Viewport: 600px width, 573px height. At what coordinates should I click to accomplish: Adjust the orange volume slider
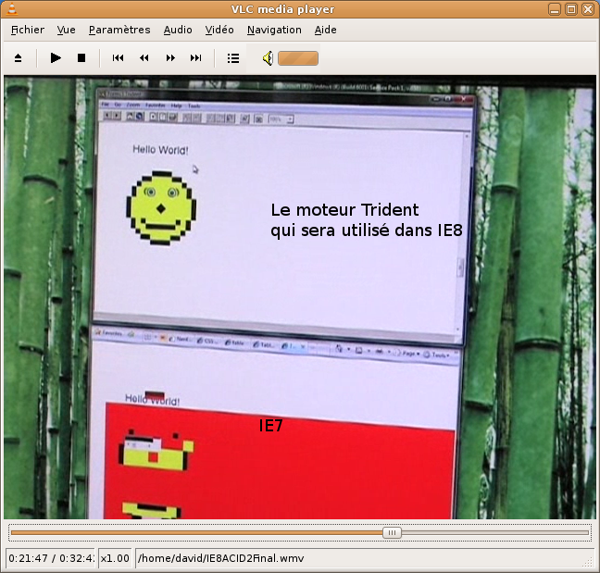coord(298,58)
